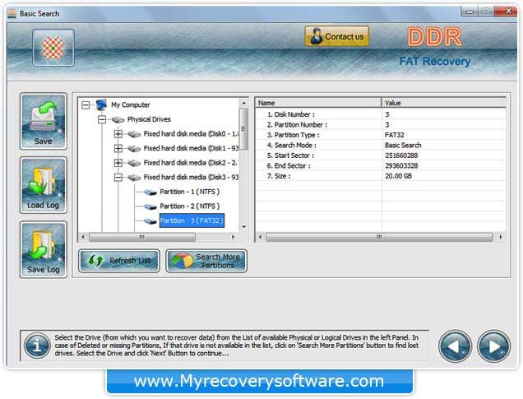Go to next step with right arrow
The image size is (523, 399).
coord(493,346)
